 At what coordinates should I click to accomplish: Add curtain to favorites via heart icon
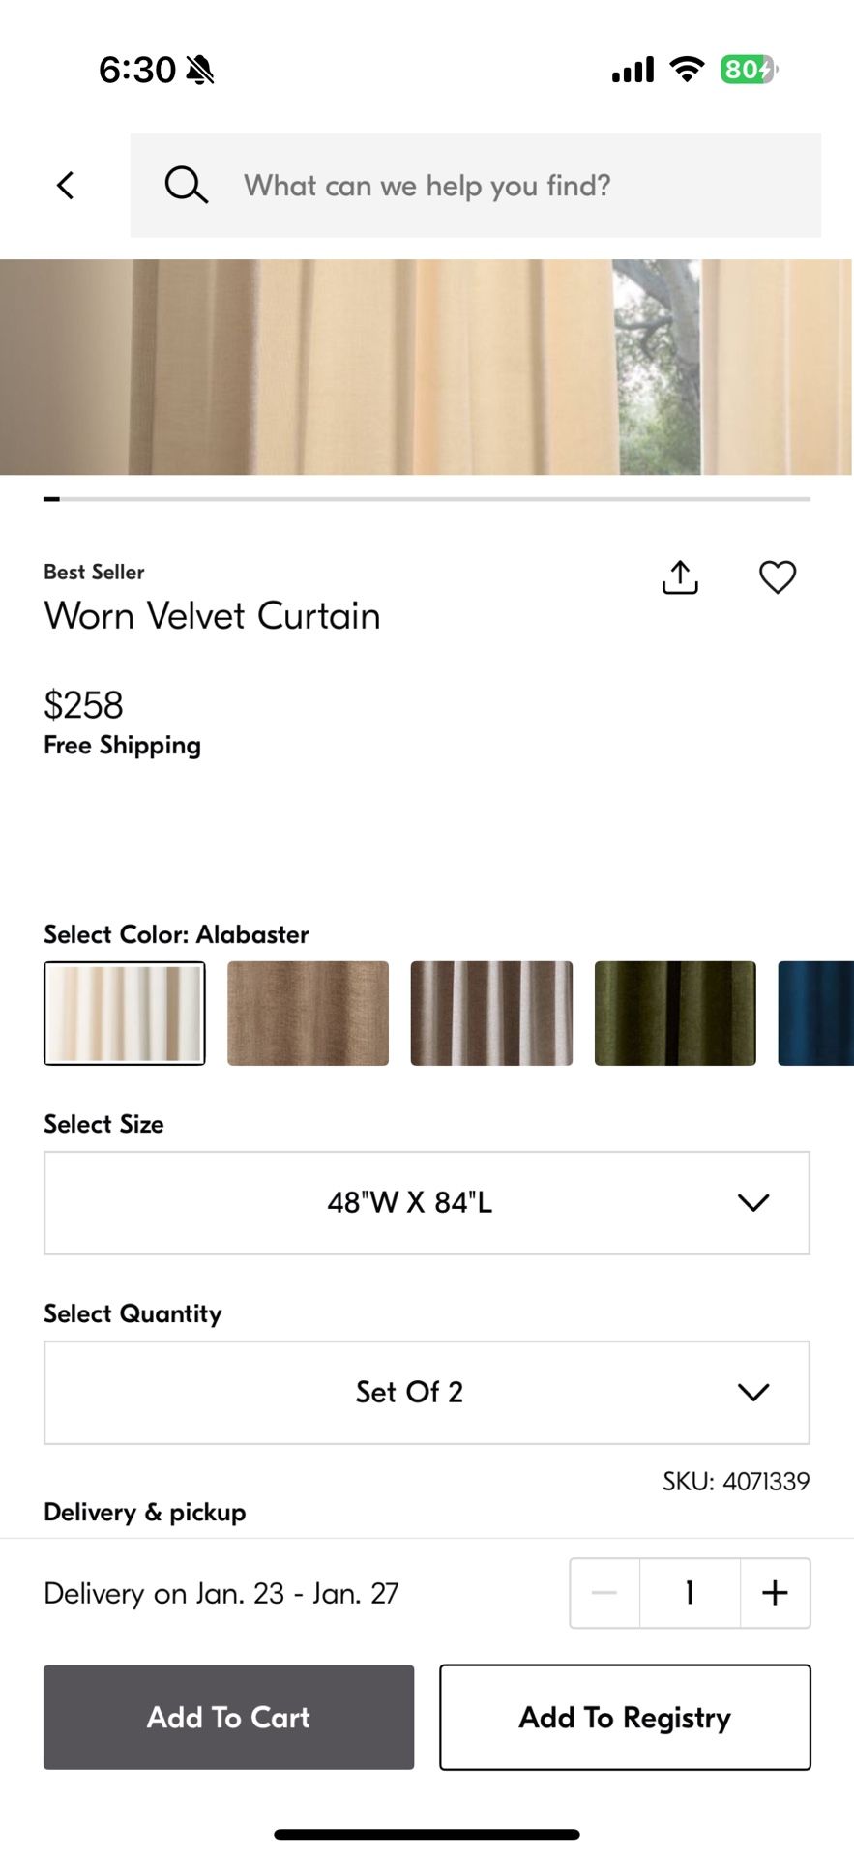point(778,576)
